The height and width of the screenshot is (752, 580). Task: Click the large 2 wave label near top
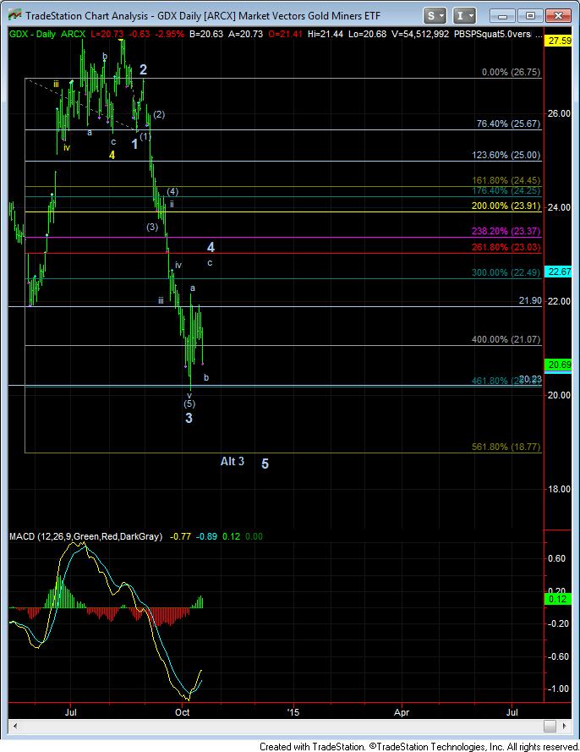pos(143,69)
